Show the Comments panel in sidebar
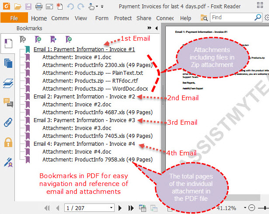The height and width of the screenshot is (214, 269). point(8,102)
